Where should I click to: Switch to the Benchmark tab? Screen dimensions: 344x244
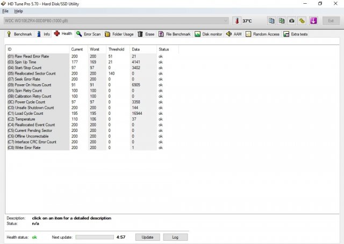[x=19, y=34]
